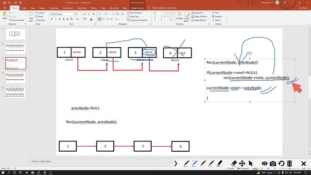Click the camera screenshot icon
Image resolution: width=311 pixels, height=175 pixels.
pyautogui.click(x=273, y=164)
